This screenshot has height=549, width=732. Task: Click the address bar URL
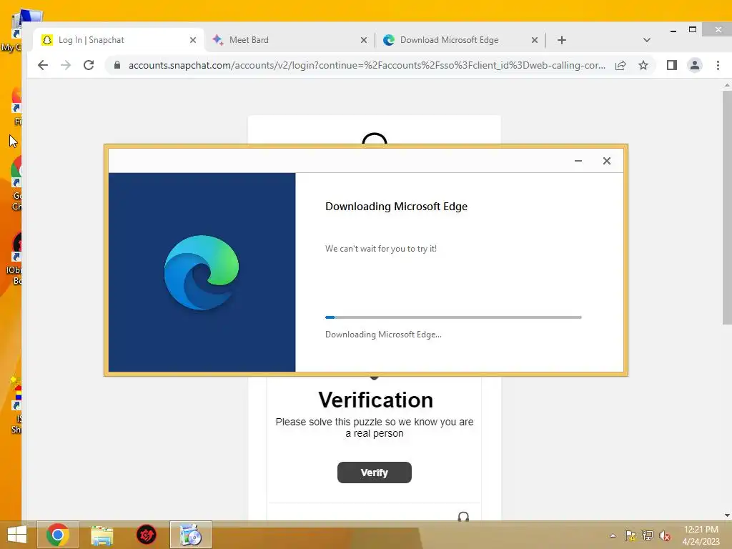(x=367, y=65)
